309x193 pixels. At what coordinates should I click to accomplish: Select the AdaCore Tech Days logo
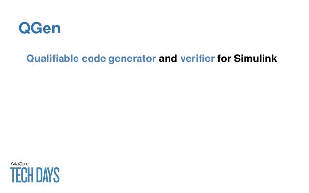pos(35,172)
